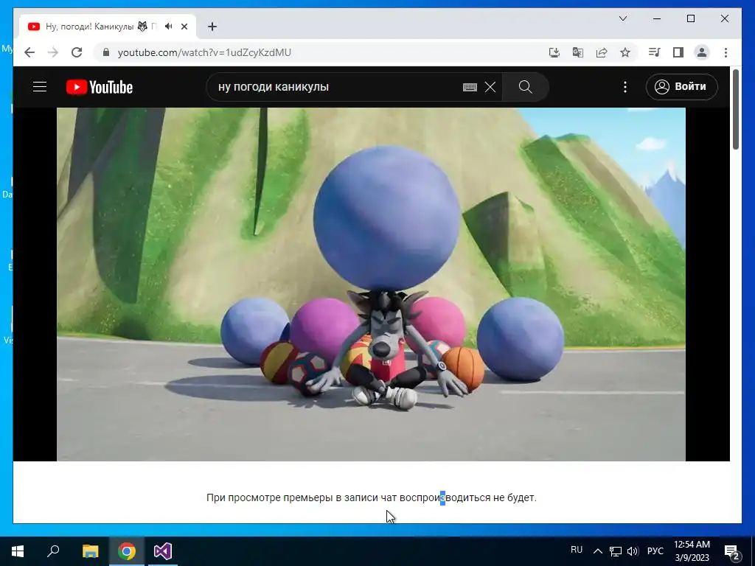Open Chrome's three-dot main menu

tap(726, 52)
